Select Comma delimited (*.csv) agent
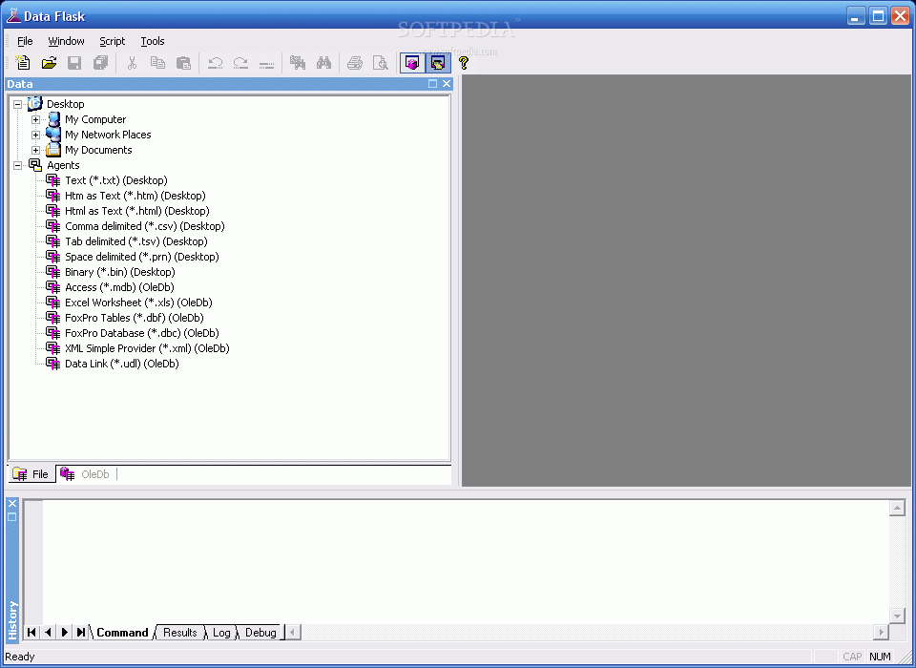916x668 pixels. click(145, 226)
